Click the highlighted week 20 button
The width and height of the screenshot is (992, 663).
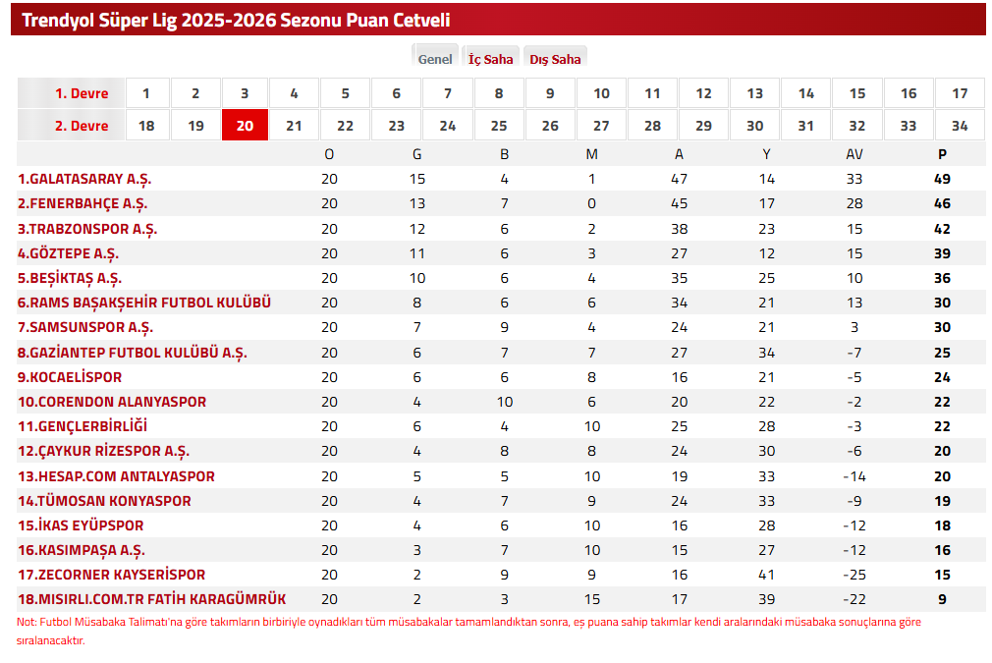[245, 126]
